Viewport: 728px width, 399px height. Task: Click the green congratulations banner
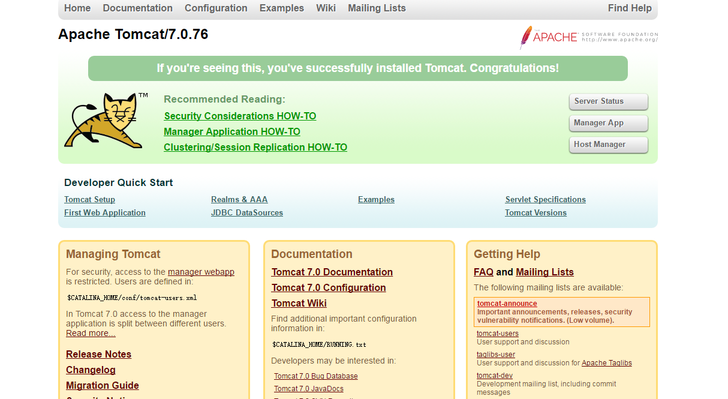coord(358,68)
